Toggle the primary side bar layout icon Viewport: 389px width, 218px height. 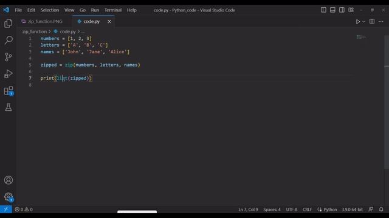323,10
